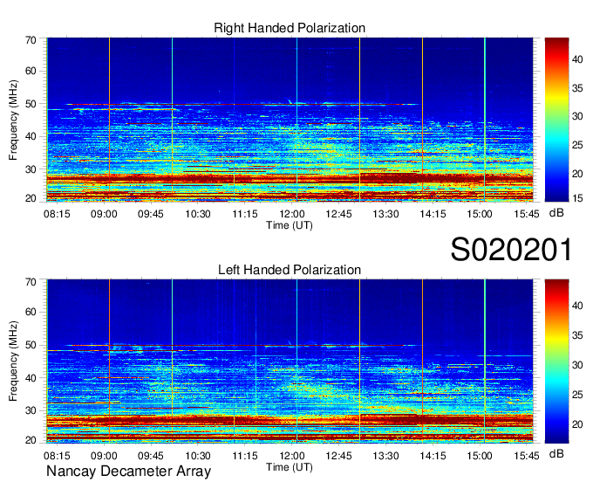
Task: Click the 40 MHz tick label of Left Handed plot
Action: 31,378
